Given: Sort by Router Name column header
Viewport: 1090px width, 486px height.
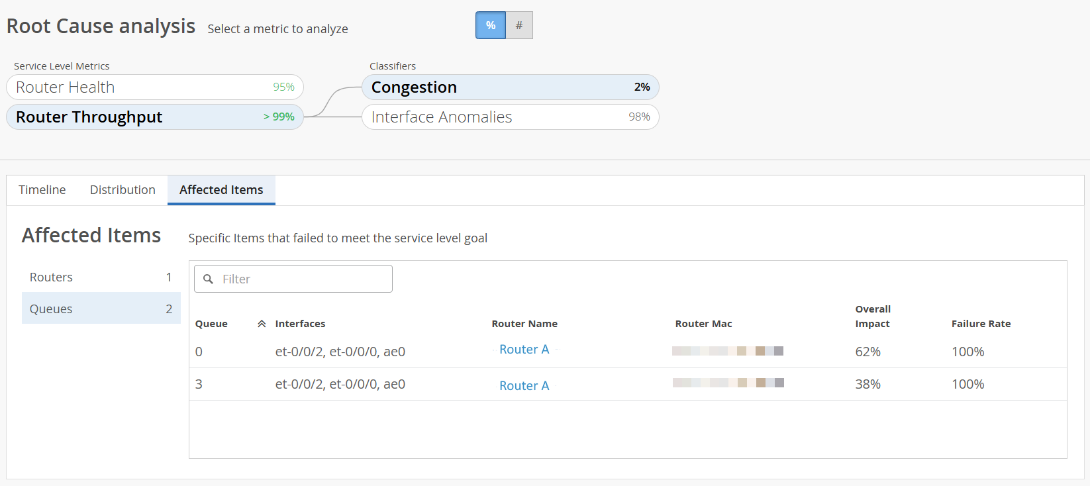Looking at the screenshot, I should tap(524, 324).
